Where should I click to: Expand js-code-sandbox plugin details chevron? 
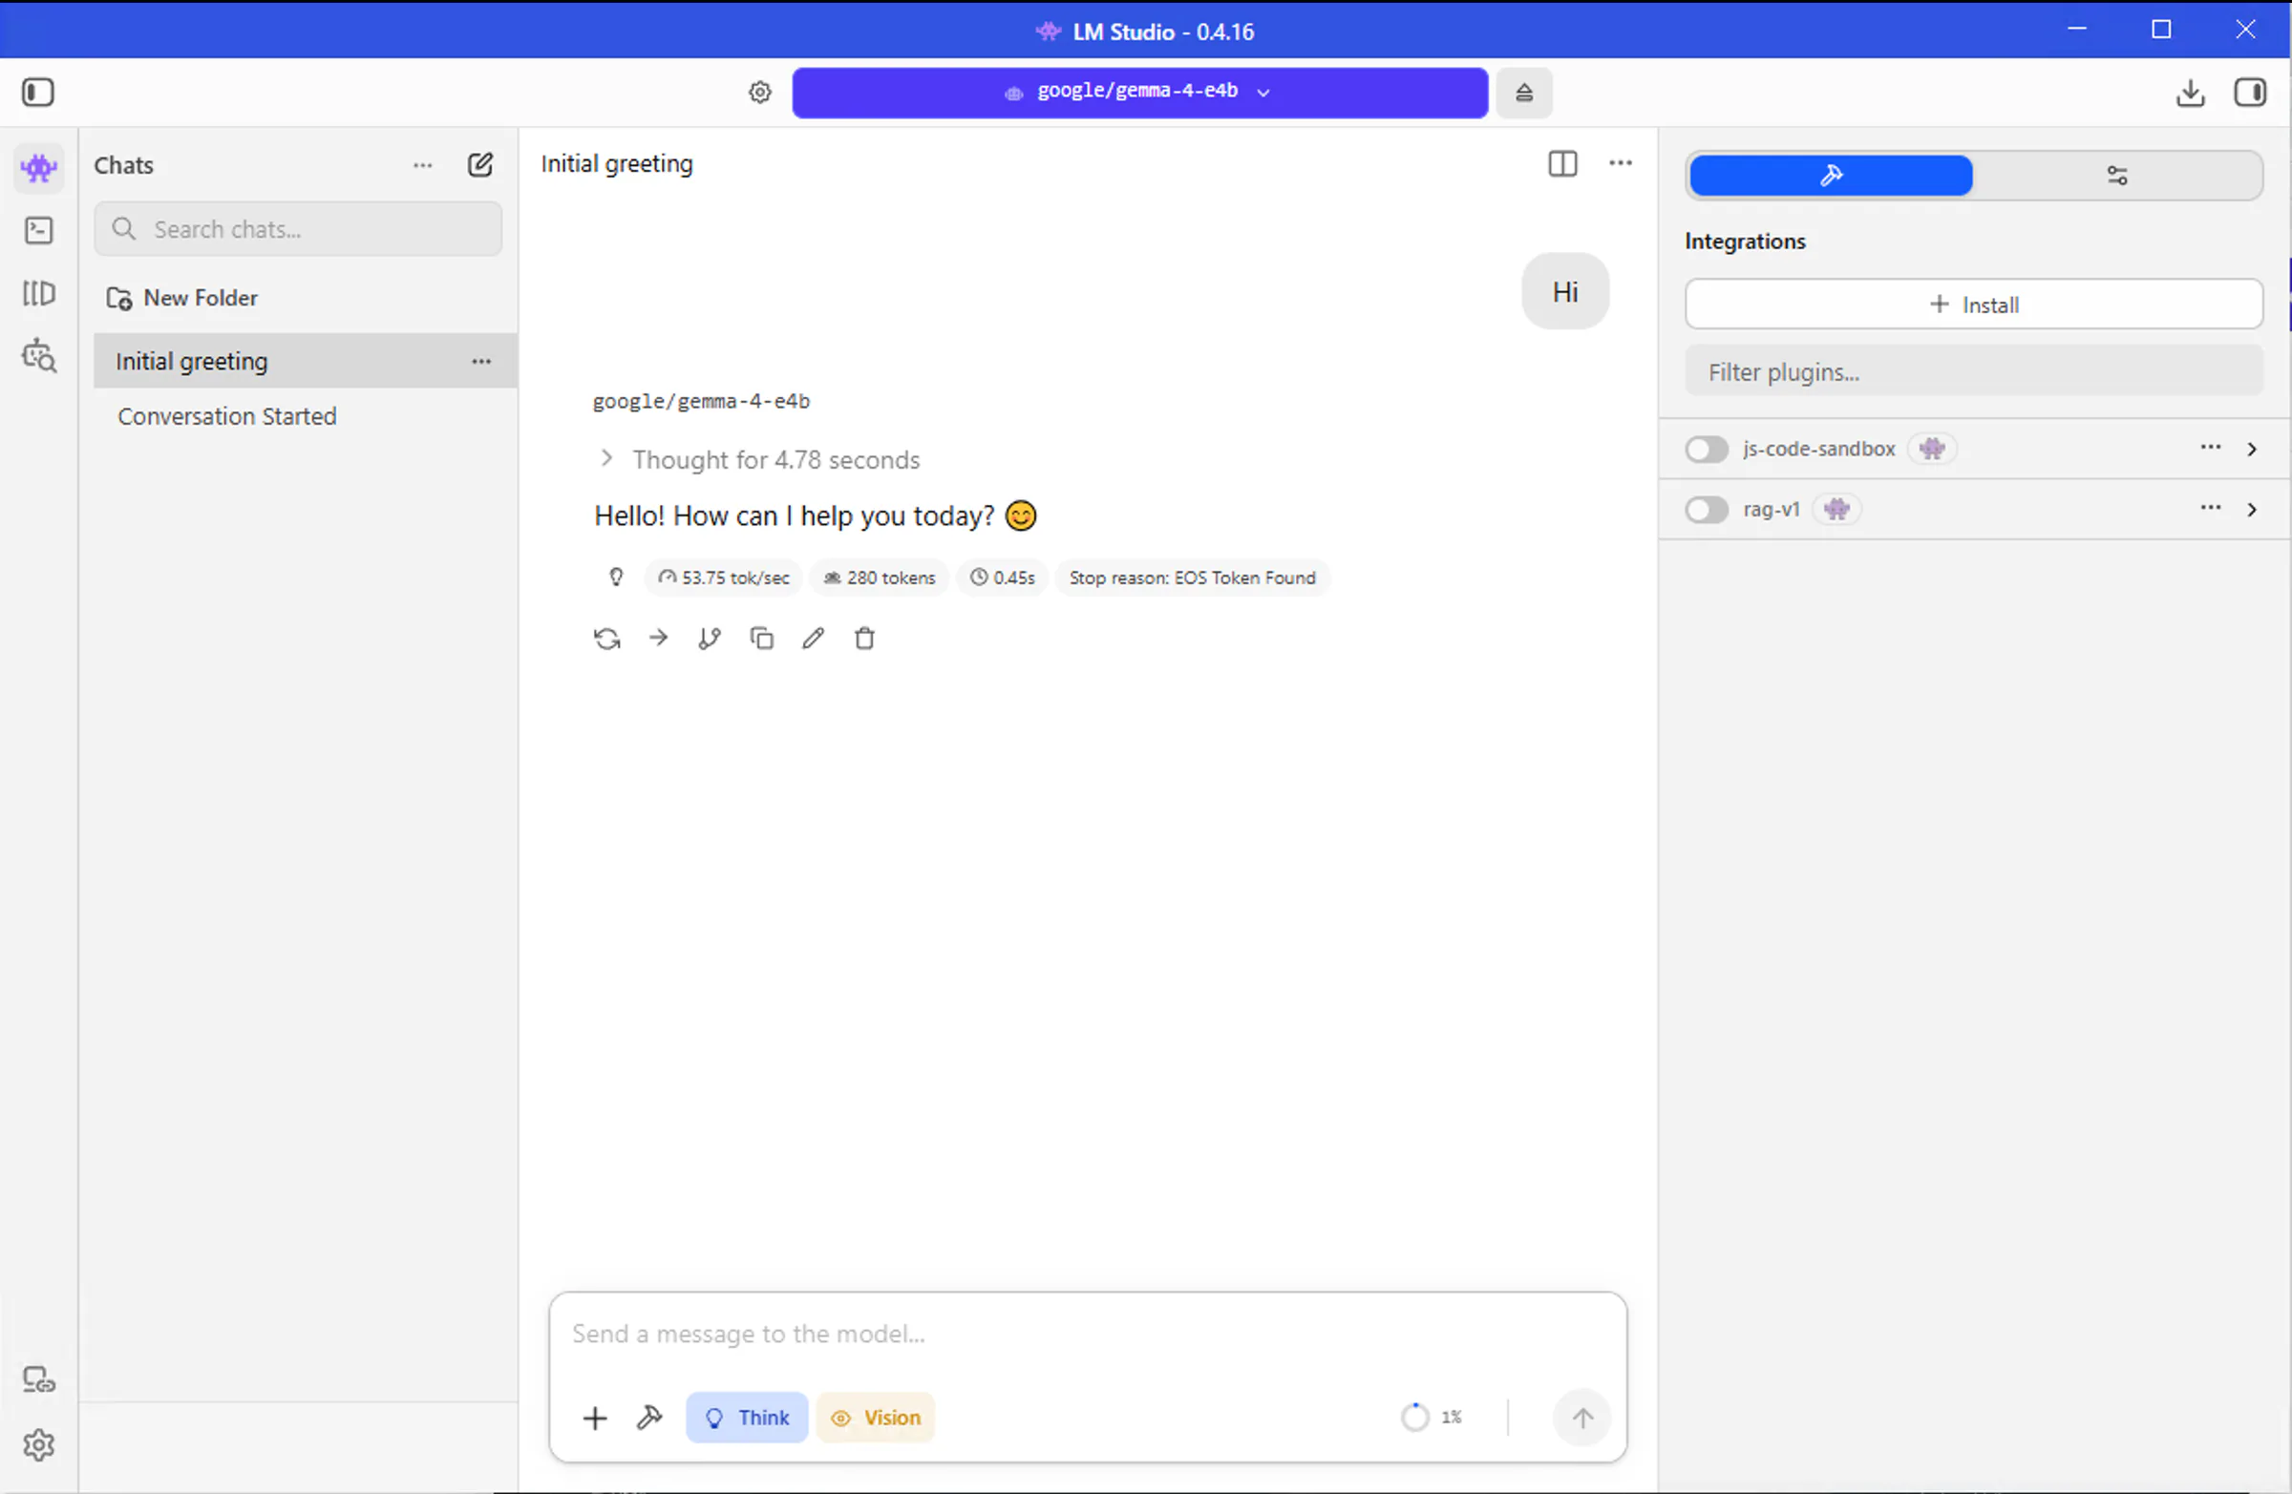2252,450
